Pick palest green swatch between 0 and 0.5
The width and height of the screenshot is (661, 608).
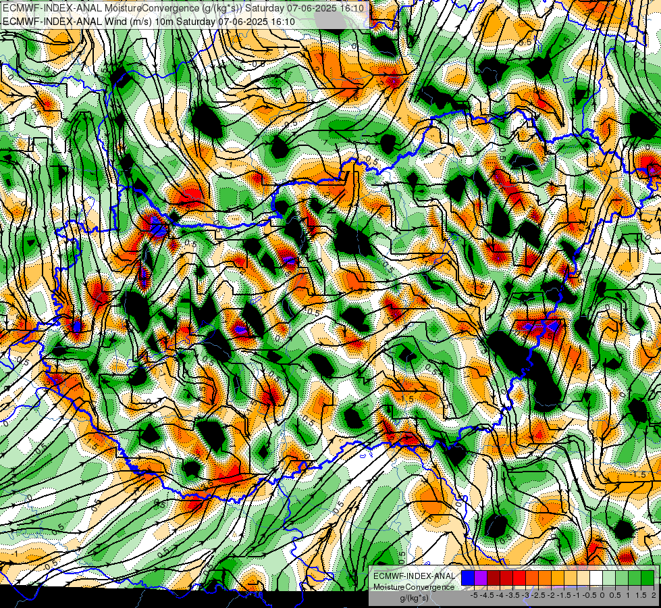[x=609, y=578]
